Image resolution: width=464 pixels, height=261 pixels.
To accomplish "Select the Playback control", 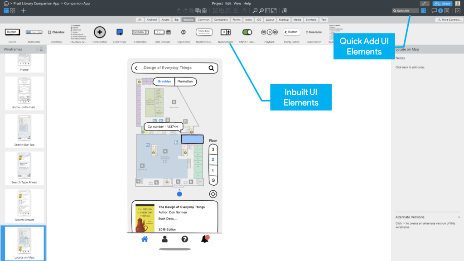I will tap(269, 32).
